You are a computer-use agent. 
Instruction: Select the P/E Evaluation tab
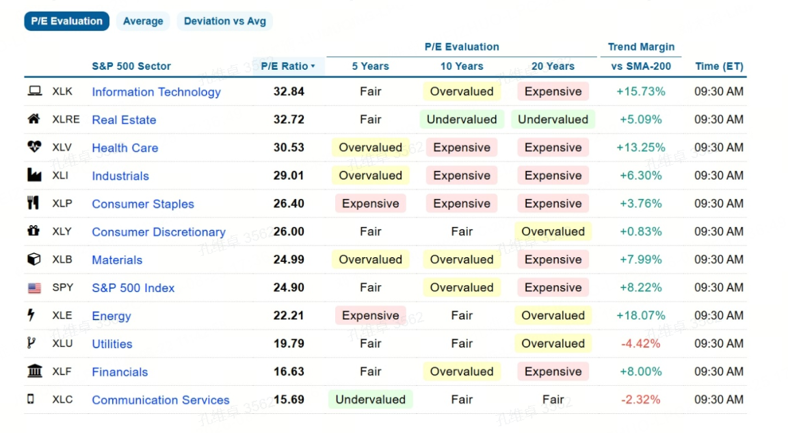(67, 21)
